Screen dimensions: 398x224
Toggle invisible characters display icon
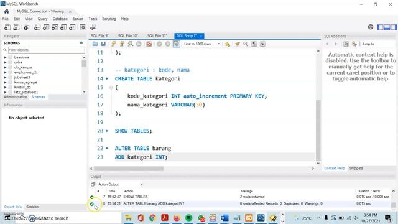click(254, 44)
